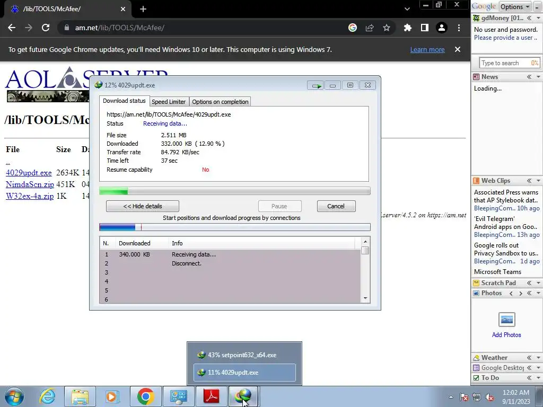
Task: Select connection row 1 Receiving data
Action: pos(230,254)
